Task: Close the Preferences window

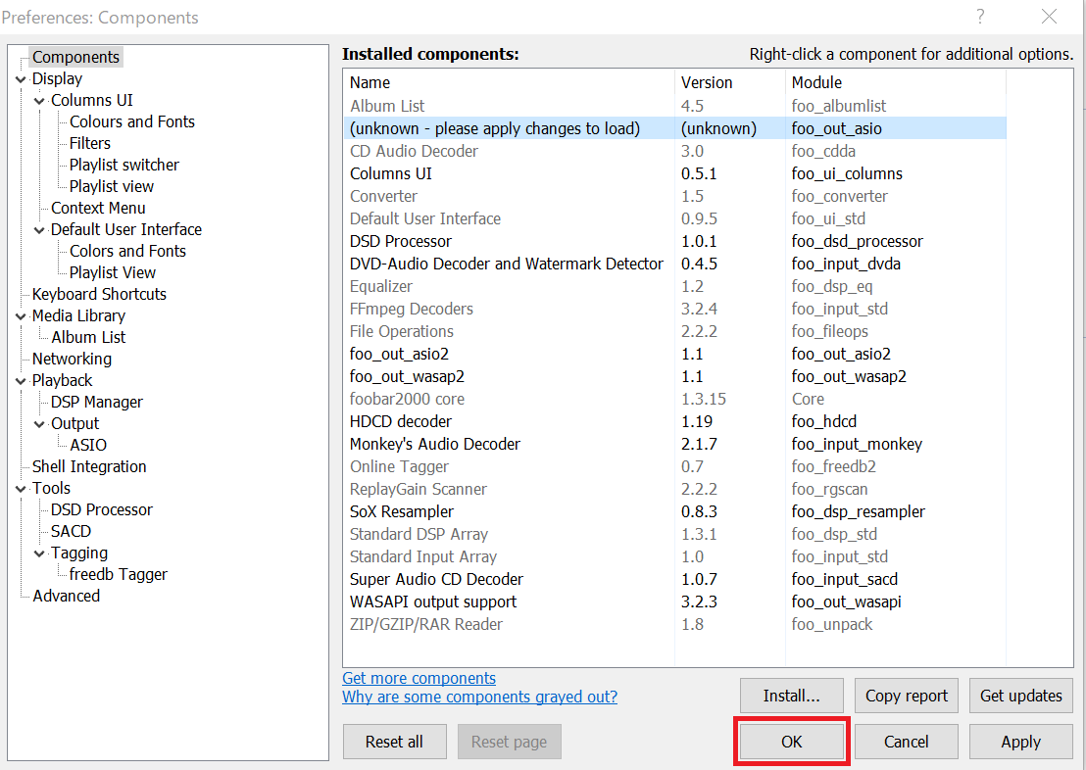Action: [1050, 17]
